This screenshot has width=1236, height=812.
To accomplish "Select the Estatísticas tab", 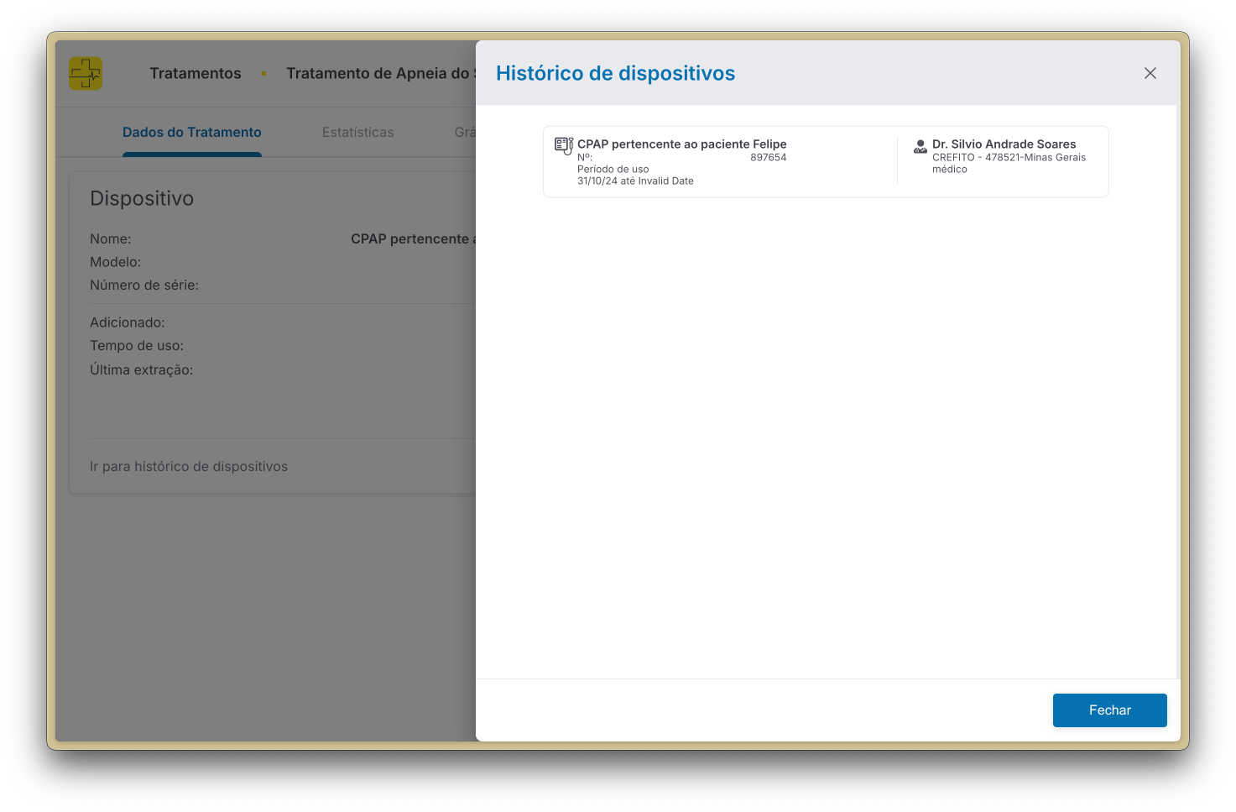I will coord(358,132).
